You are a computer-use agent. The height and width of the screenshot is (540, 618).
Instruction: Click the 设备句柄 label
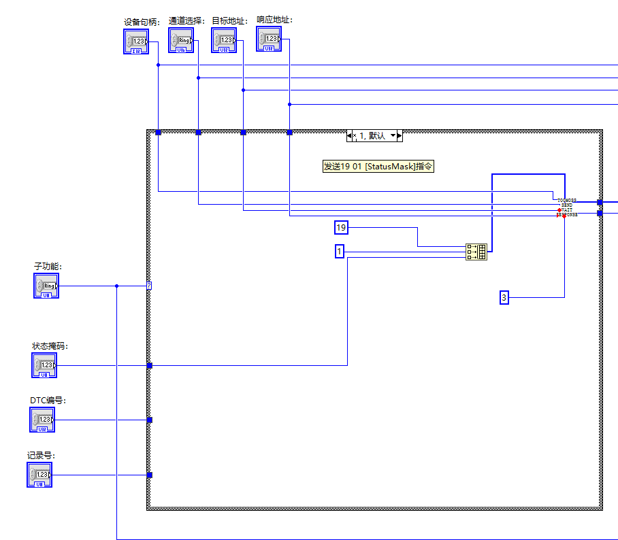click(142, 22)
